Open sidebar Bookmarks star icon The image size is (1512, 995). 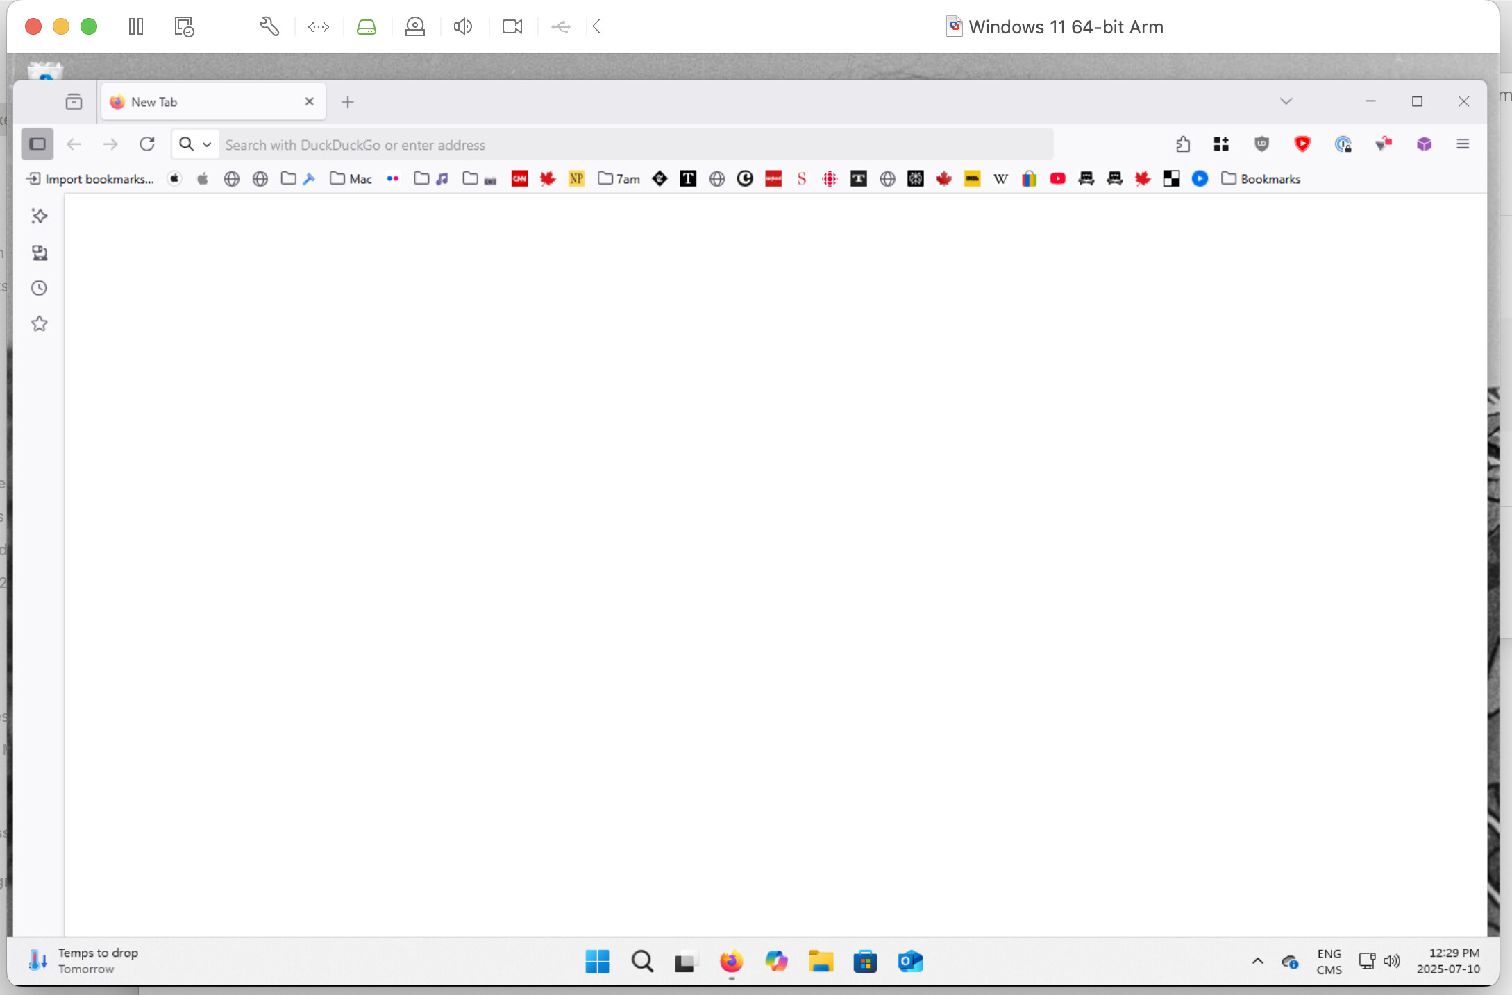pyautogui.click(x=40, y=324)
